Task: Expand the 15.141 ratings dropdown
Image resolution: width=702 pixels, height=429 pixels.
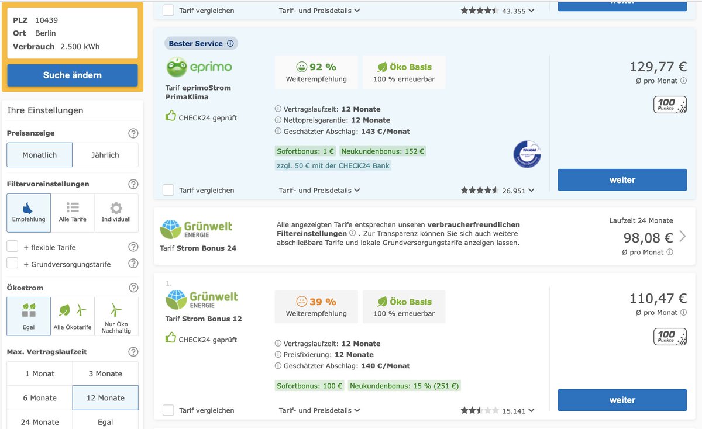Action: tap(531, 411)
